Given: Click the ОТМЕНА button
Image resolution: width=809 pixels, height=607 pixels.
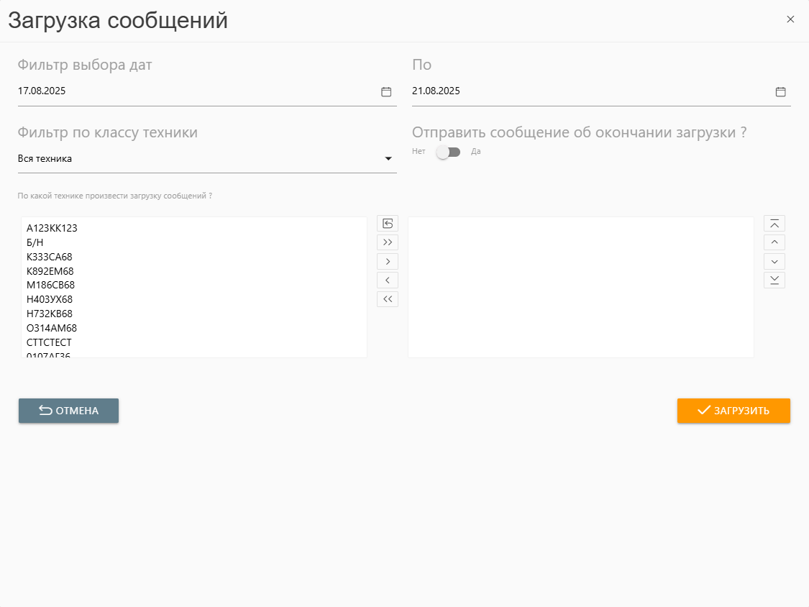Looking at the screenshot, I should (68, 411).
